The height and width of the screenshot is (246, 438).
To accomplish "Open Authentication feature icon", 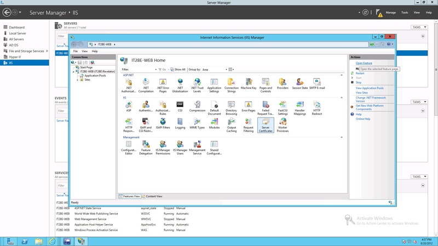I will point(146,106).
